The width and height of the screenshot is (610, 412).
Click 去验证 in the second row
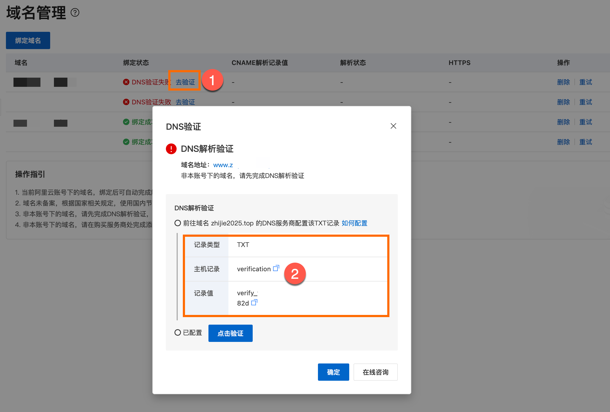click(185, 102)
